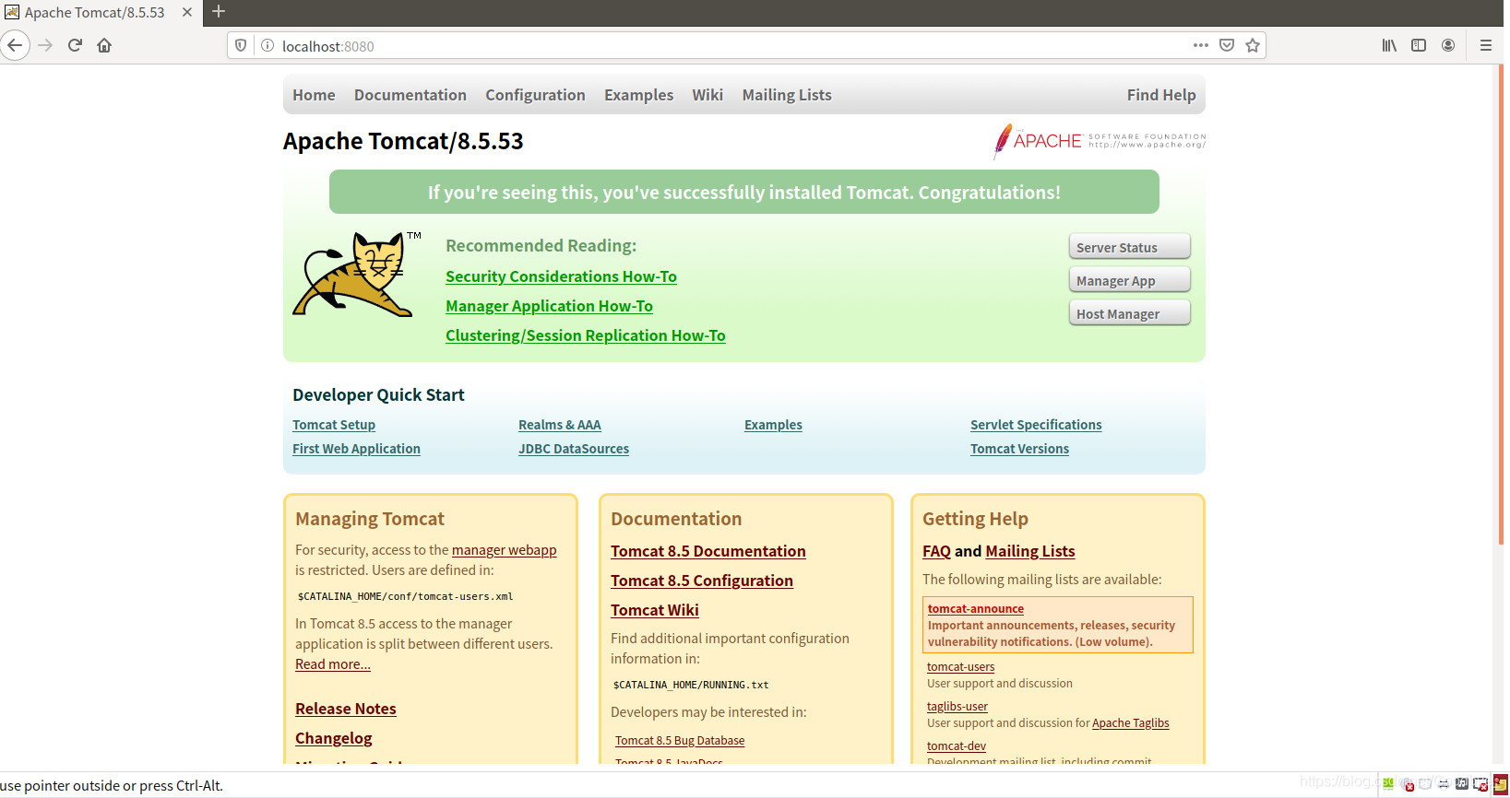Open the tomcat-announce mailing list link

(x=976, y=609)
